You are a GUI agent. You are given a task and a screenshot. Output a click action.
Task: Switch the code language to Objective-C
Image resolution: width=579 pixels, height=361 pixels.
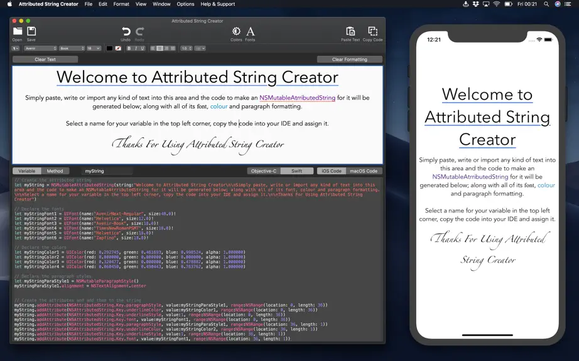click(x=264, y=171)
